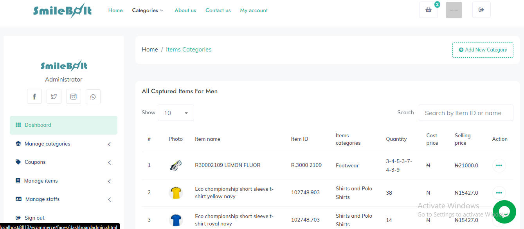Open the Show entries count dropdown

(x=176, y=113)
